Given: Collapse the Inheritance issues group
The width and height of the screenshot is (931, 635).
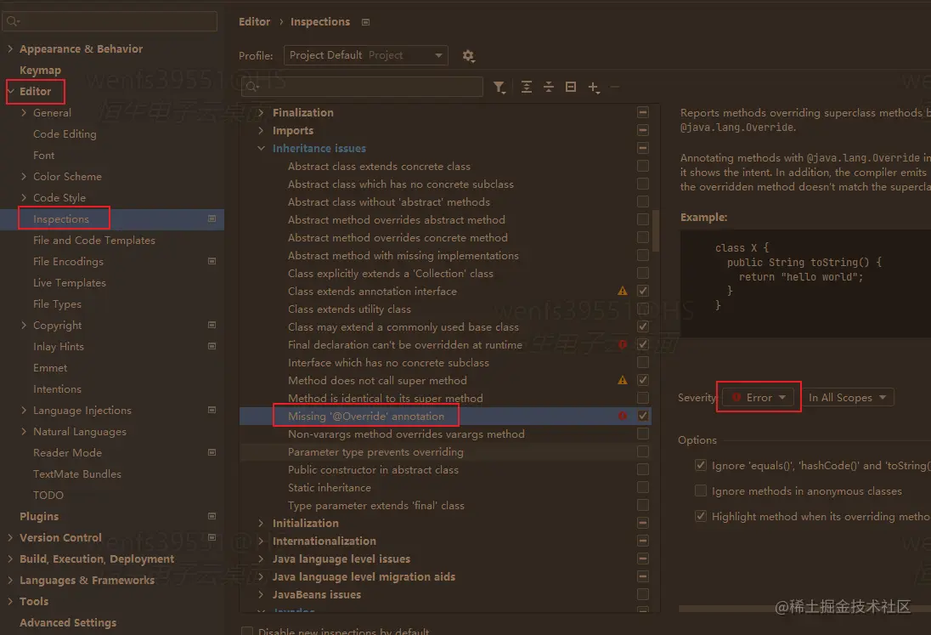Looking at the screenshot, I should 262,149.
